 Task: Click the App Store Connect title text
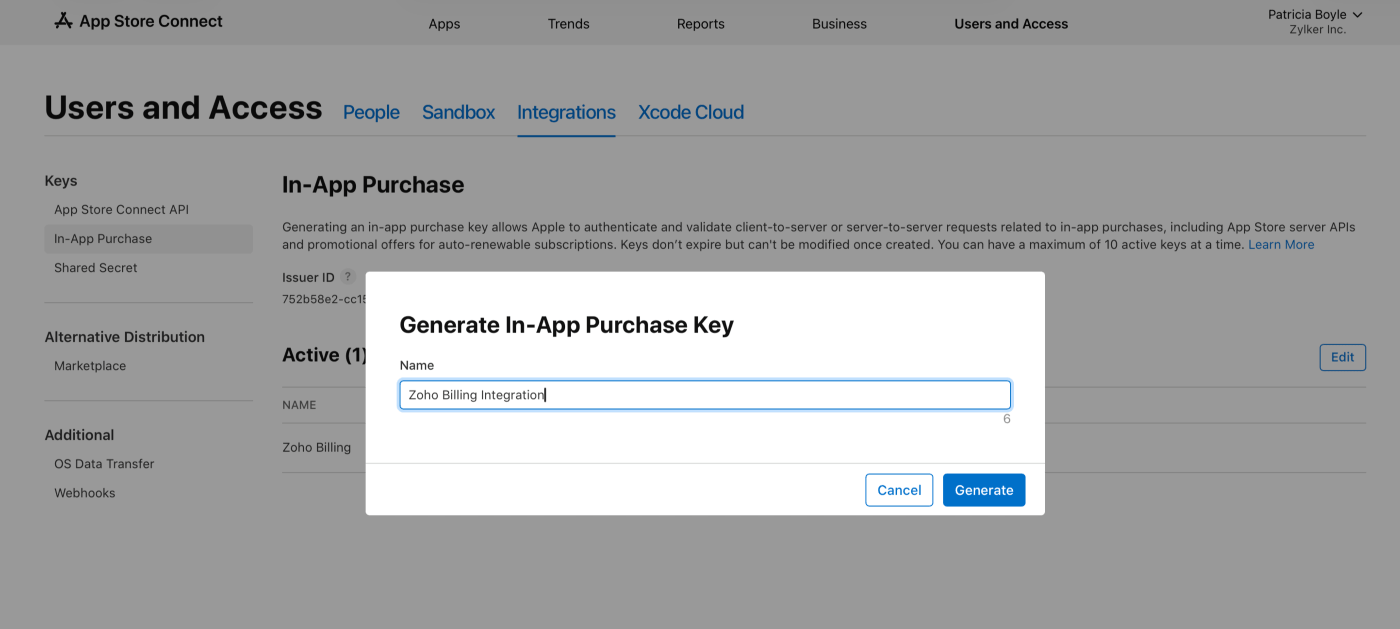click(150, 21)
